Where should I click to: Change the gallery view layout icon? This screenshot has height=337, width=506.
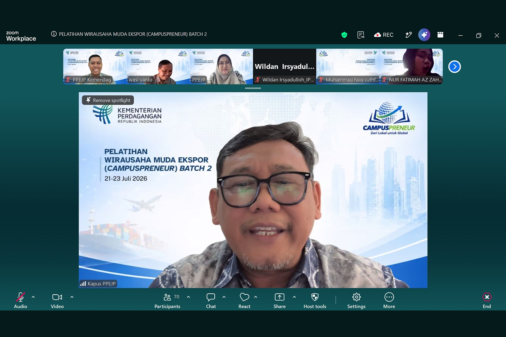440,35
